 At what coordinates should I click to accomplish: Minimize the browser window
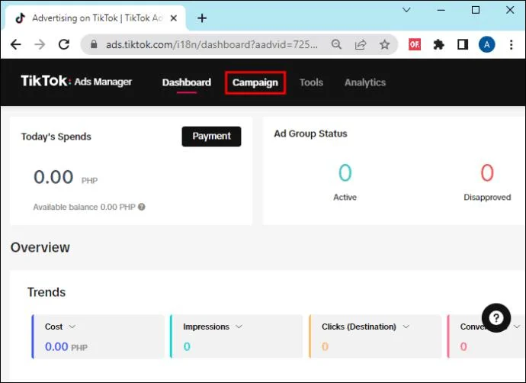[x=441, y=10]
